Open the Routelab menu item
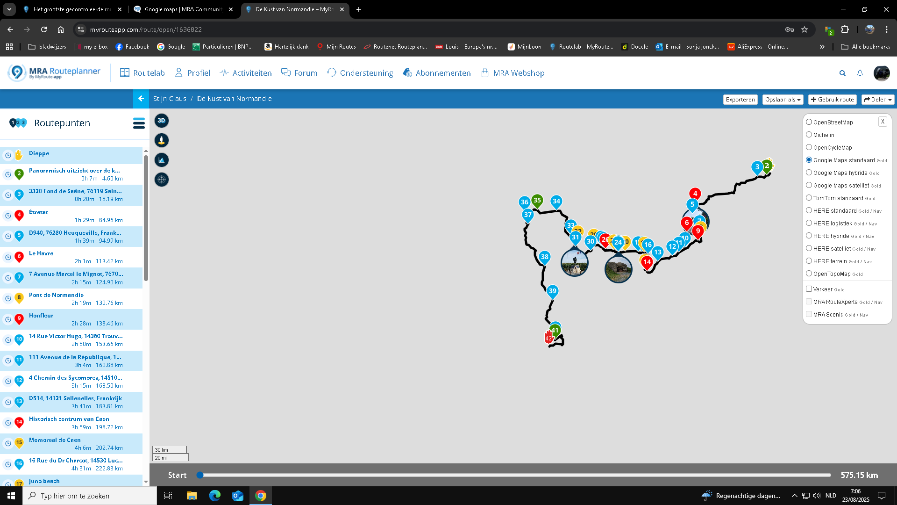 (x=142, y=73)
